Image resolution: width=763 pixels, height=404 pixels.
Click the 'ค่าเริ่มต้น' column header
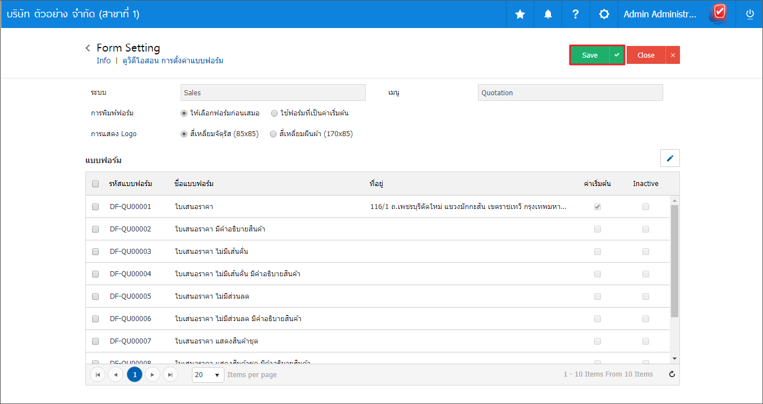coord(597,184)
